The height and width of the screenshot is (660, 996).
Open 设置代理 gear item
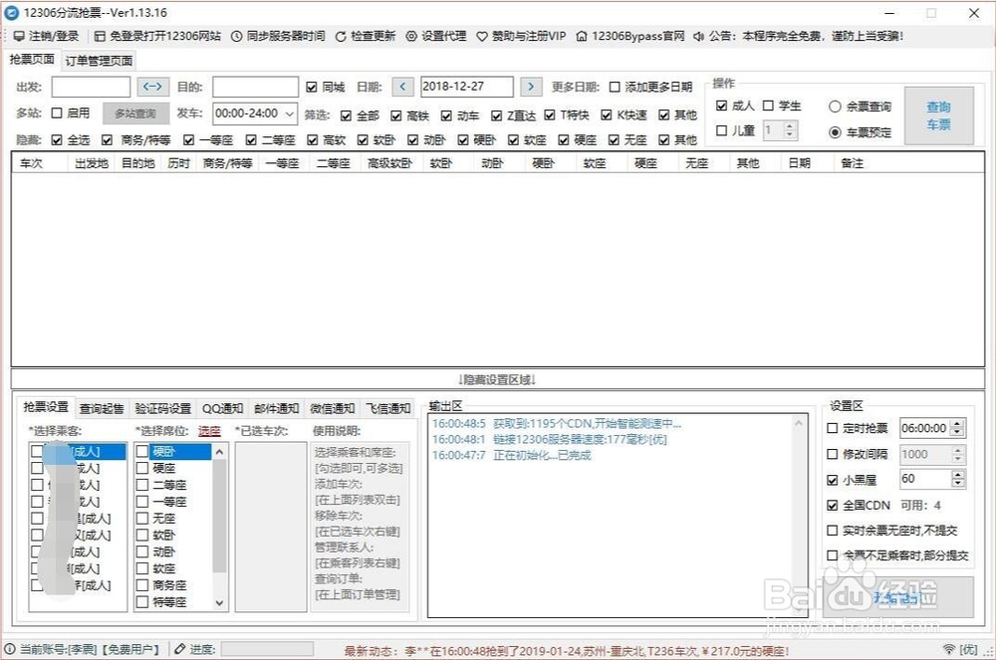pyautogui.click(x=436, y=36)
